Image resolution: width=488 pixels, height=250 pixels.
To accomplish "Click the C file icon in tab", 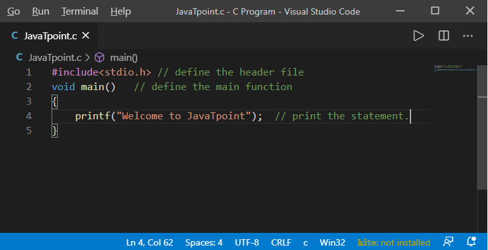I will click(x=15, y=36).
